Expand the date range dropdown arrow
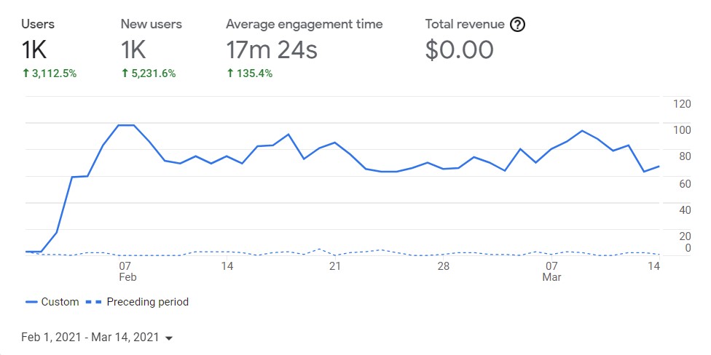 [x=169, y=338]
